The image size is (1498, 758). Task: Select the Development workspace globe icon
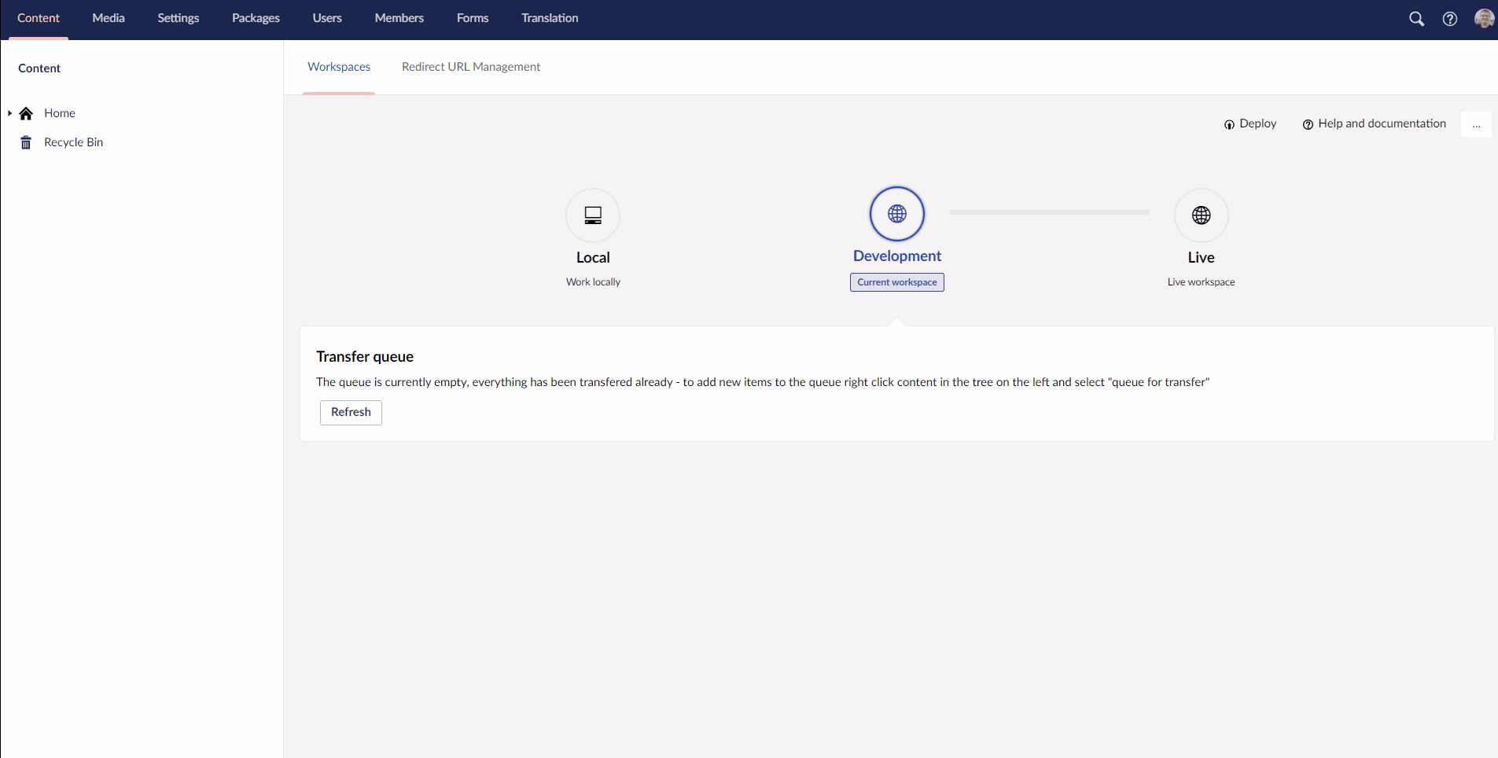point(896,213)
